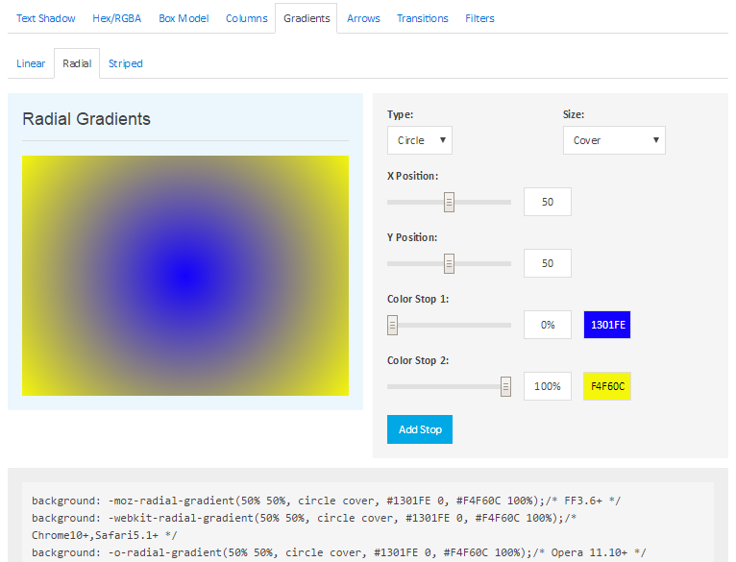The height and width of the screenshot is (562, 736).
Task: Focus the Y Position value field
Action: pyautogui.click(x=548, y=263)
